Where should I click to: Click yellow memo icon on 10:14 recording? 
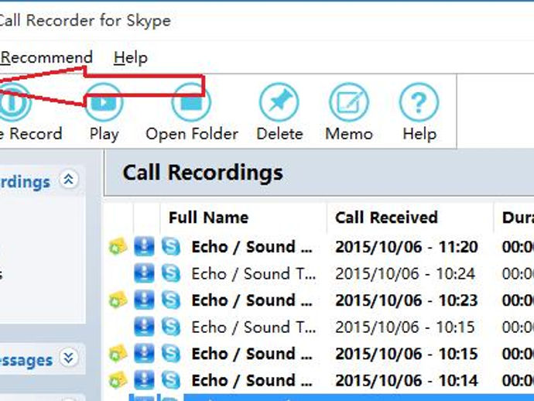pyautogui.click(x=118, y=380)
